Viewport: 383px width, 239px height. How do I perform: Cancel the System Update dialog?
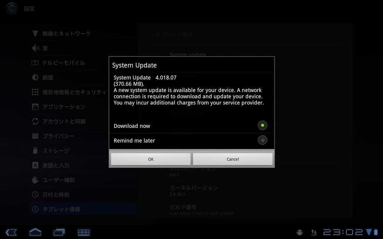(x=233, y=159)
